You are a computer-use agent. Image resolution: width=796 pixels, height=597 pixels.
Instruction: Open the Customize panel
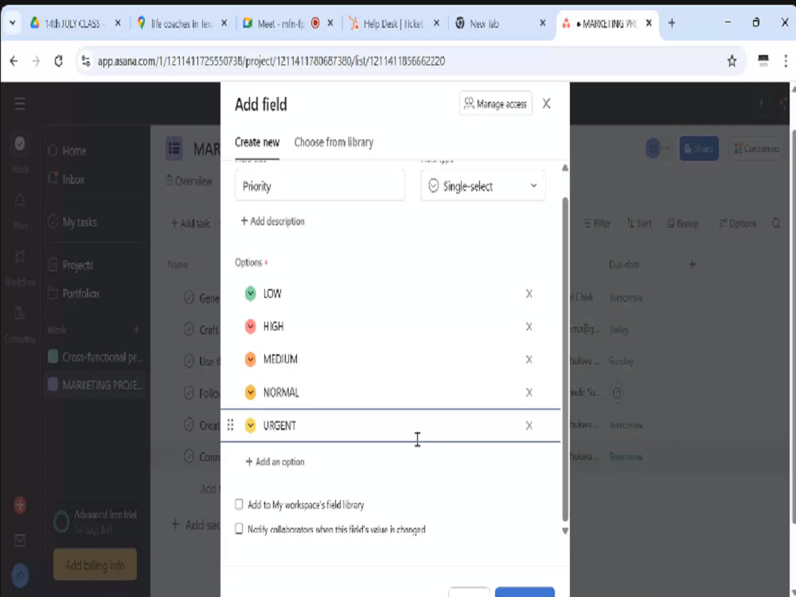coord(756,148)
